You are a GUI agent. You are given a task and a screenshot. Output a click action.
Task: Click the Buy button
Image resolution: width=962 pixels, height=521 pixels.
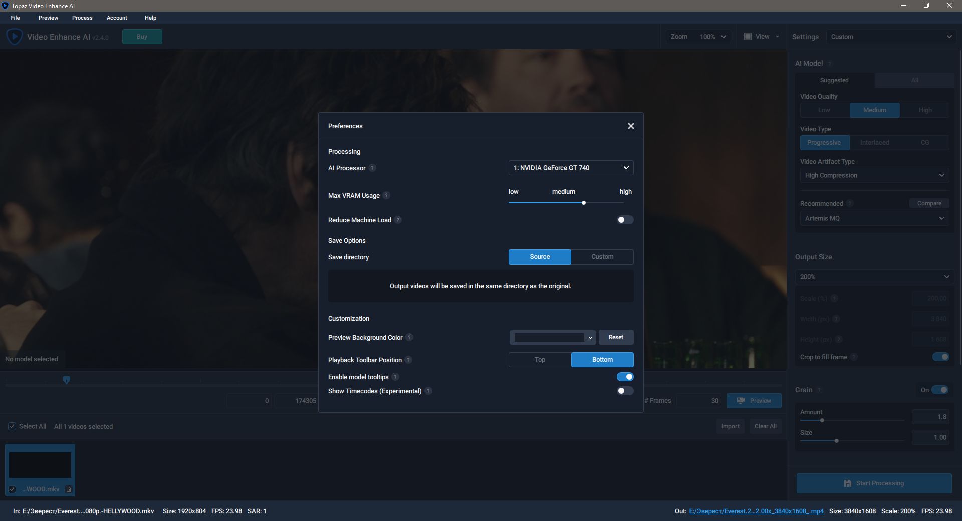click(x=142, y=37)
